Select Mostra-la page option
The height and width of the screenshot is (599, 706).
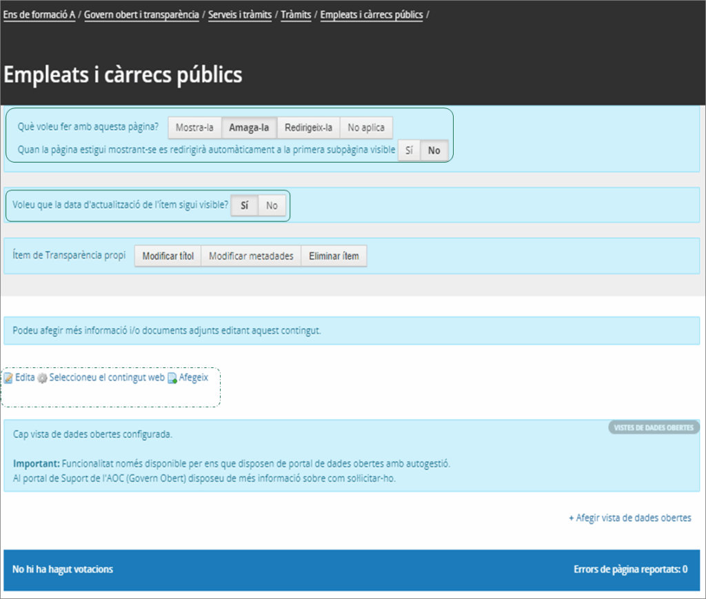194,128
